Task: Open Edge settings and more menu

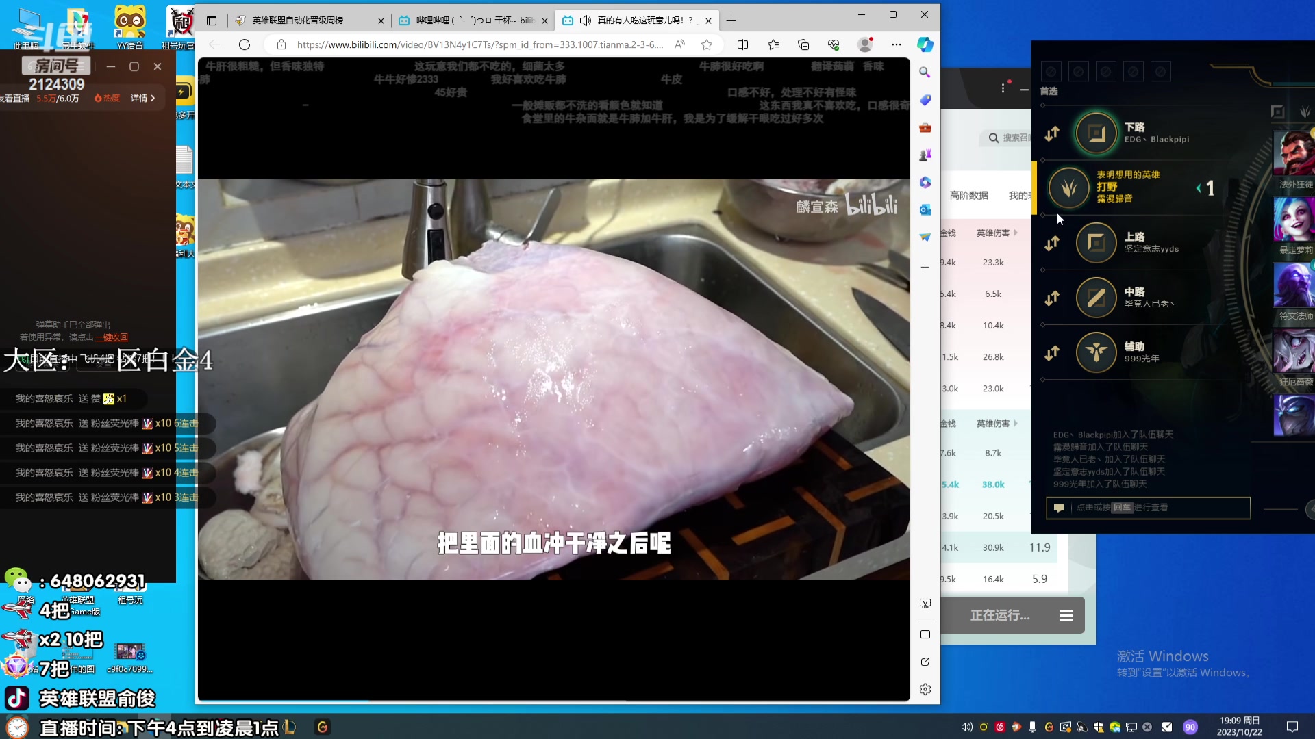Action: pyautogui.click(x=897, y=44)
